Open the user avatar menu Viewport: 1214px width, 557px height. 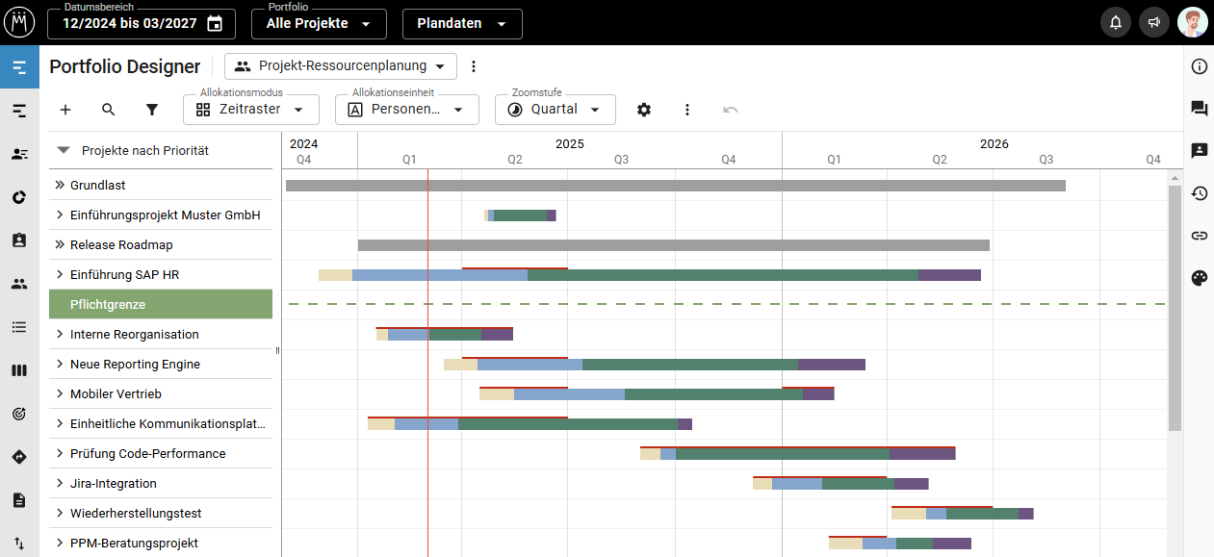point(1193,23)
